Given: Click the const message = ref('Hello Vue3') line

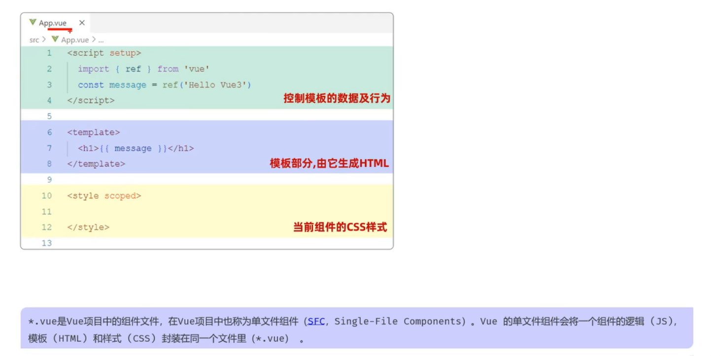Looking at the screenshot, I should pos(165,85).
